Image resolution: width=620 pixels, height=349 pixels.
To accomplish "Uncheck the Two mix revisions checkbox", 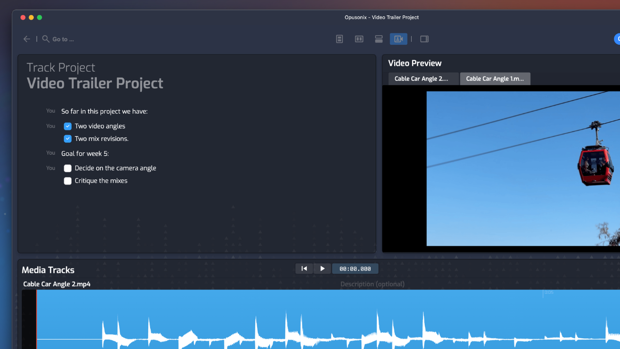I will (x=68, y=139).
